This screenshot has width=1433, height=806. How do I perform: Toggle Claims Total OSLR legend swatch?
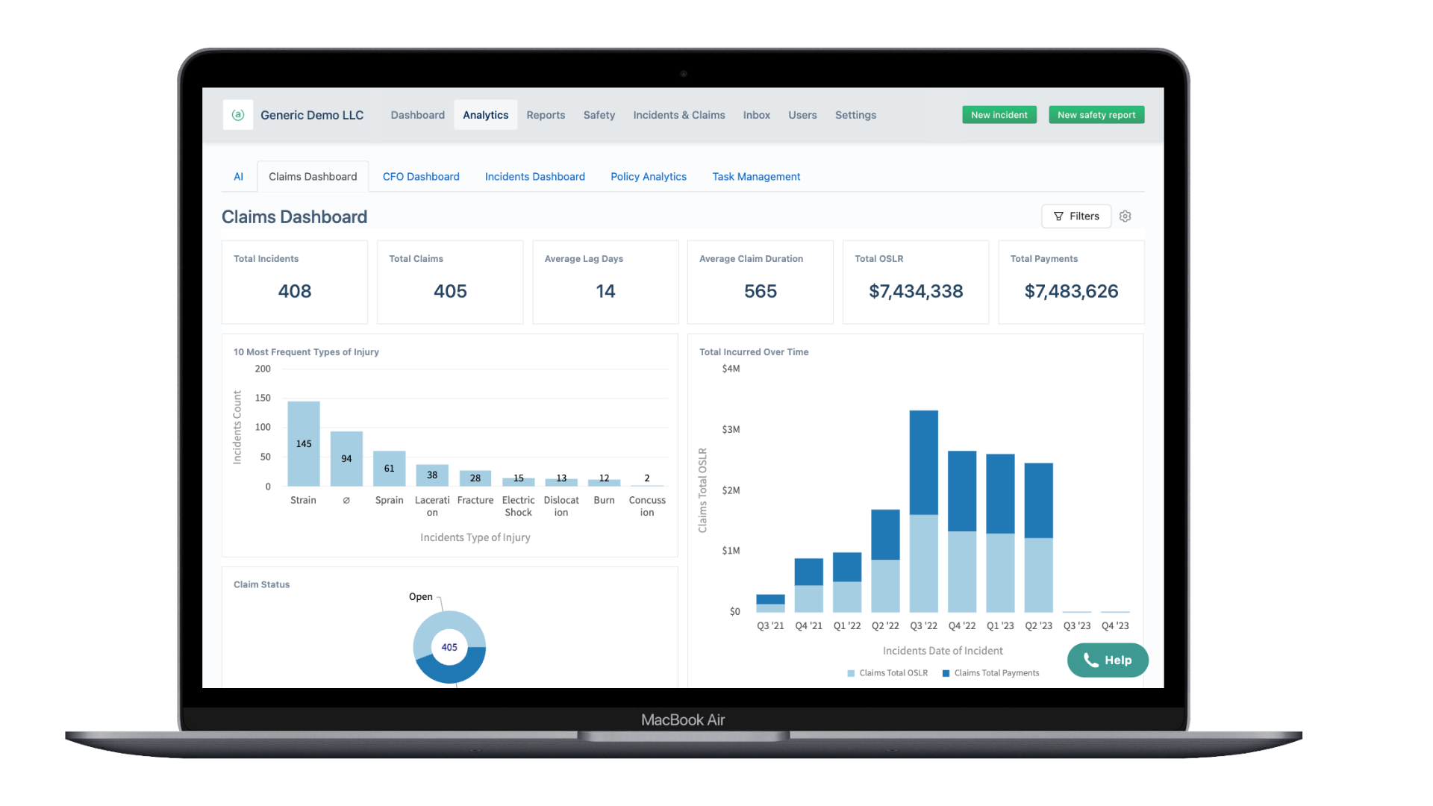tap(851, 673)
